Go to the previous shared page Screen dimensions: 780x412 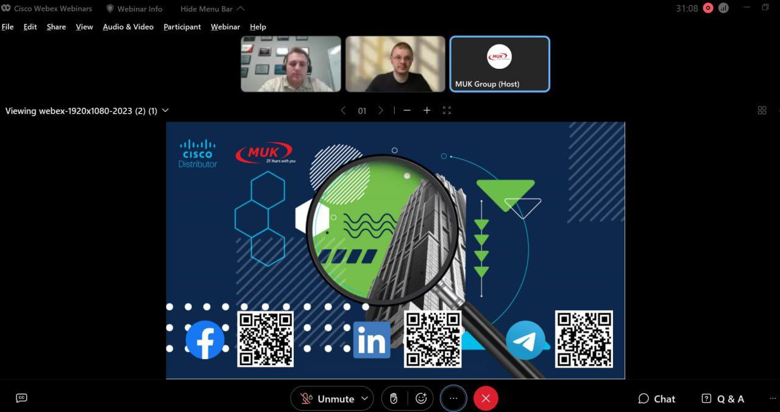tap(343, 110)
